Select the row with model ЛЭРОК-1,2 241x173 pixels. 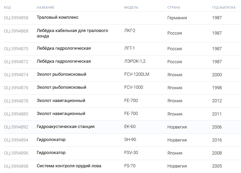point(135,61)
